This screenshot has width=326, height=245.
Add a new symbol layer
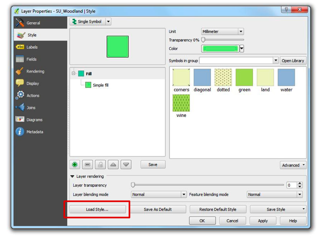tap(74, 164)
